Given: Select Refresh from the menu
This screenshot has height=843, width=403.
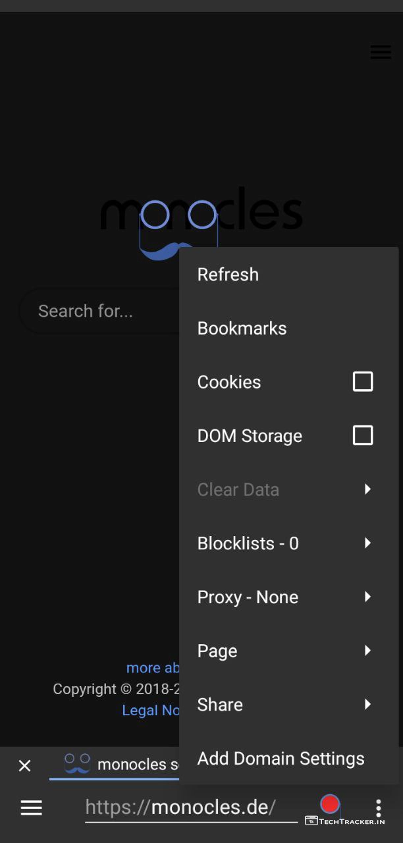Looking at the screenshot, I should [228, 275].
